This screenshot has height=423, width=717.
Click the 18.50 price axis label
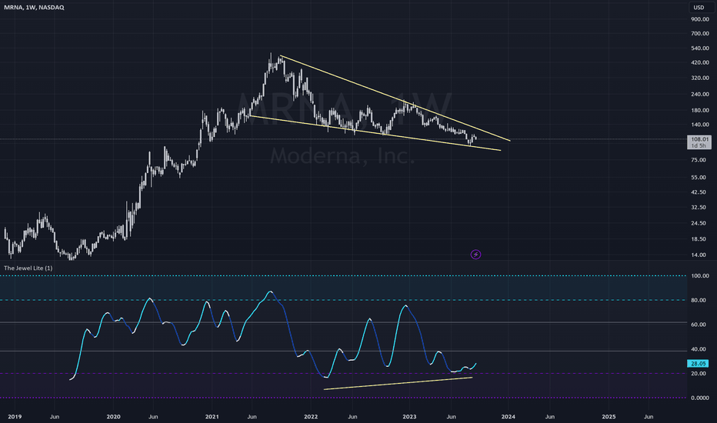click(699, 238)
